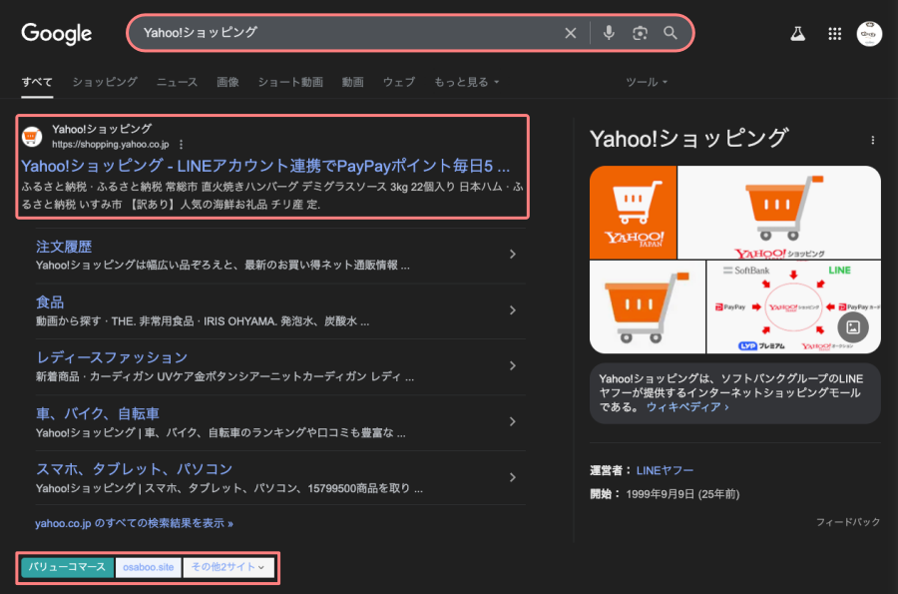Click the フィードバック link
The width and height of the screenshot is (898, 594).
847,522
